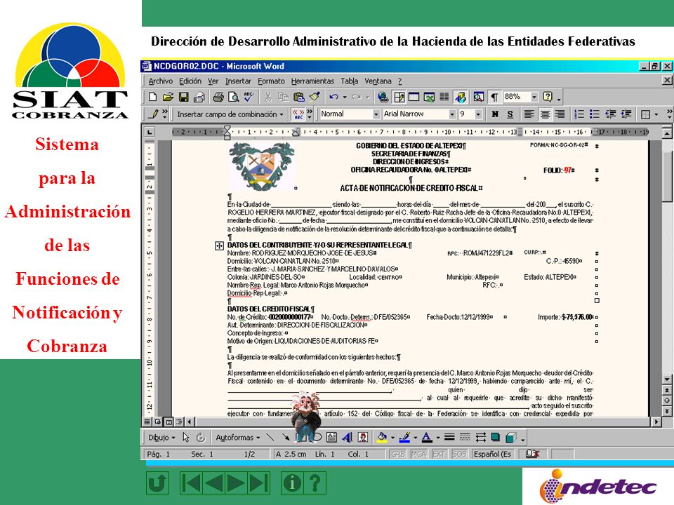The height and width of the screenshot is (505, 674).
Task: Click the Tables and Borders icon
Action: point(399,97)
